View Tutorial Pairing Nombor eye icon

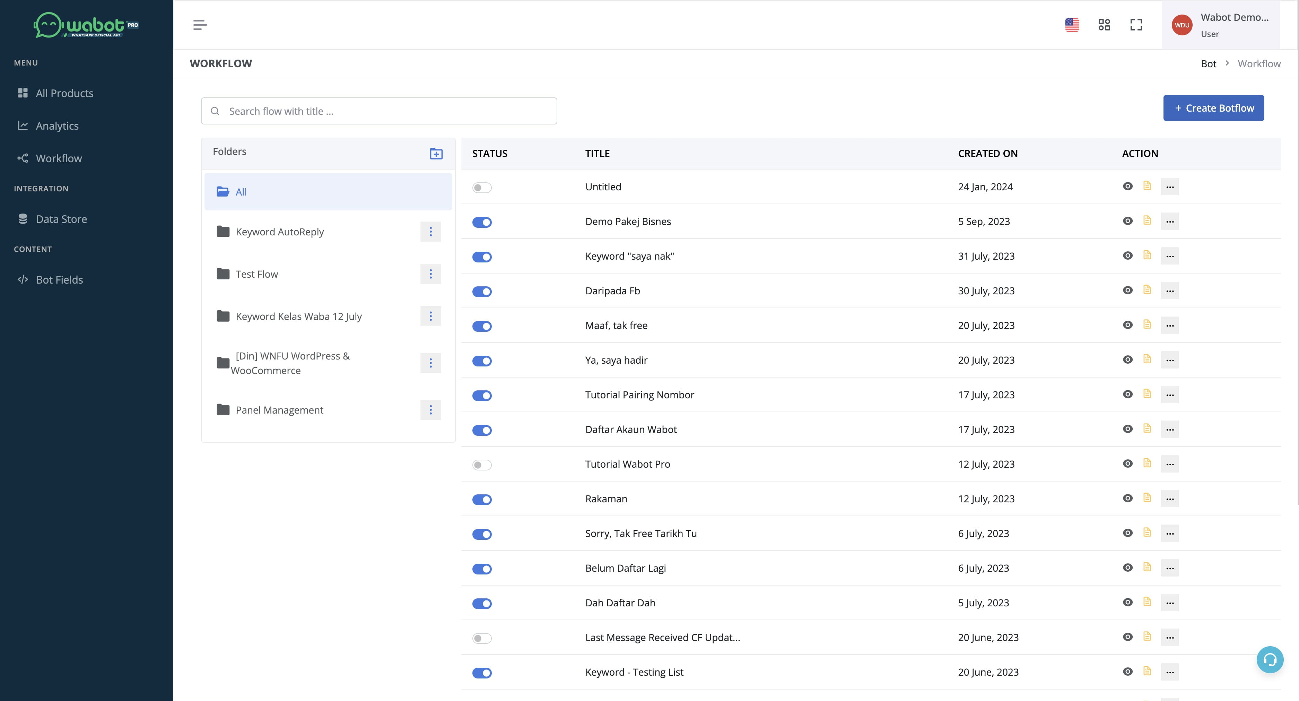coord(1127,395)
